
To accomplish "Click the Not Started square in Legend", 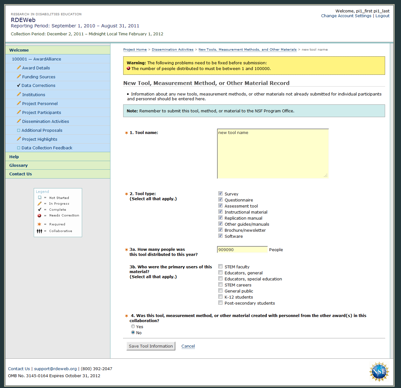I will point(39,197).
